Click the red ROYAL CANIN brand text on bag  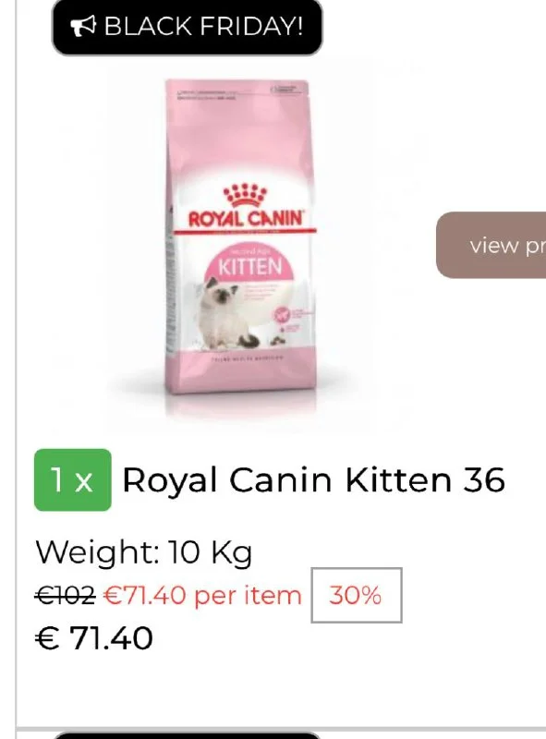point(245,219)
